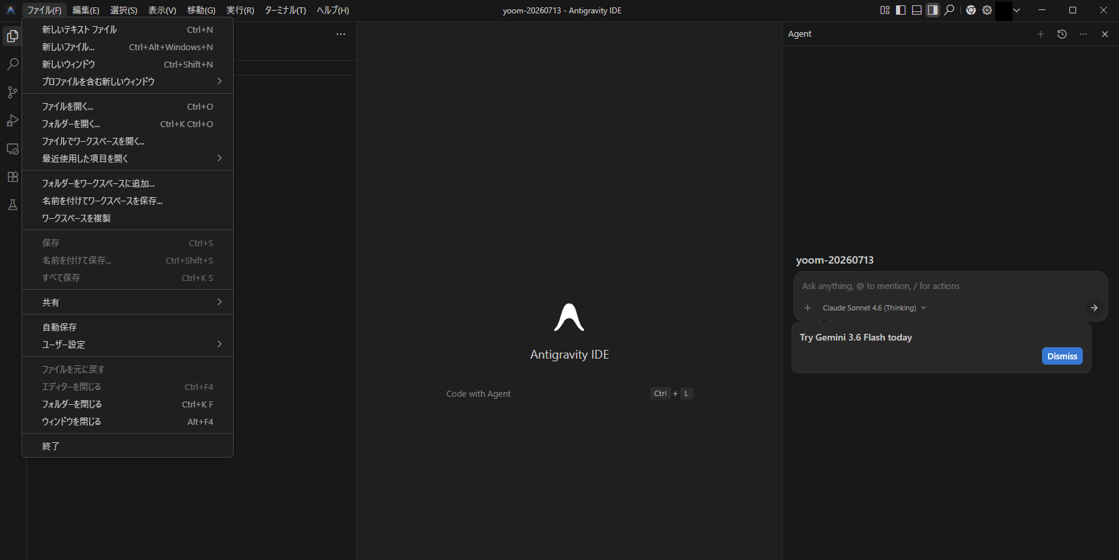Choose フォルダーをワークスペースに追加...
Viewport: 1119px width, 560px height.
coord(127,183)
